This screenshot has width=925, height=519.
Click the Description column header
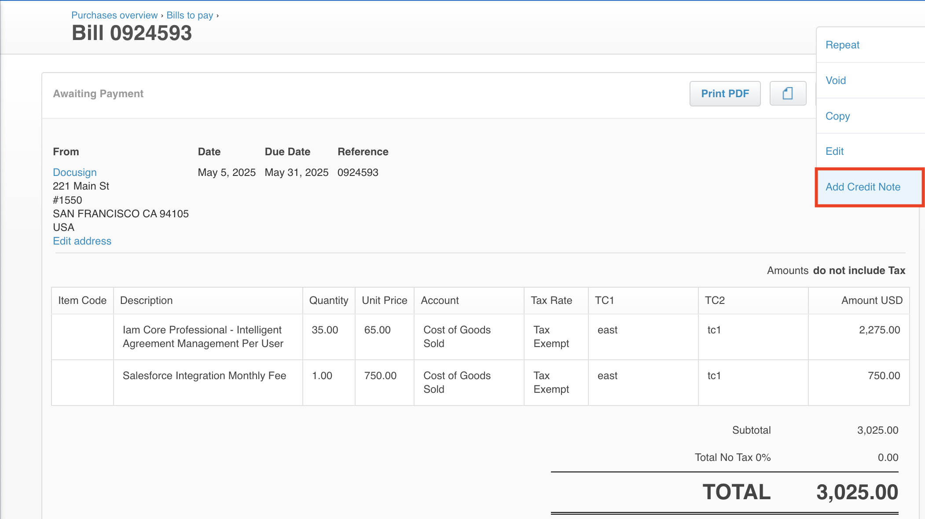208,300
